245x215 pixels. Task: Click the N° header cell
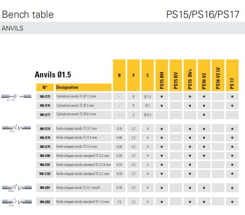(45, 87)
